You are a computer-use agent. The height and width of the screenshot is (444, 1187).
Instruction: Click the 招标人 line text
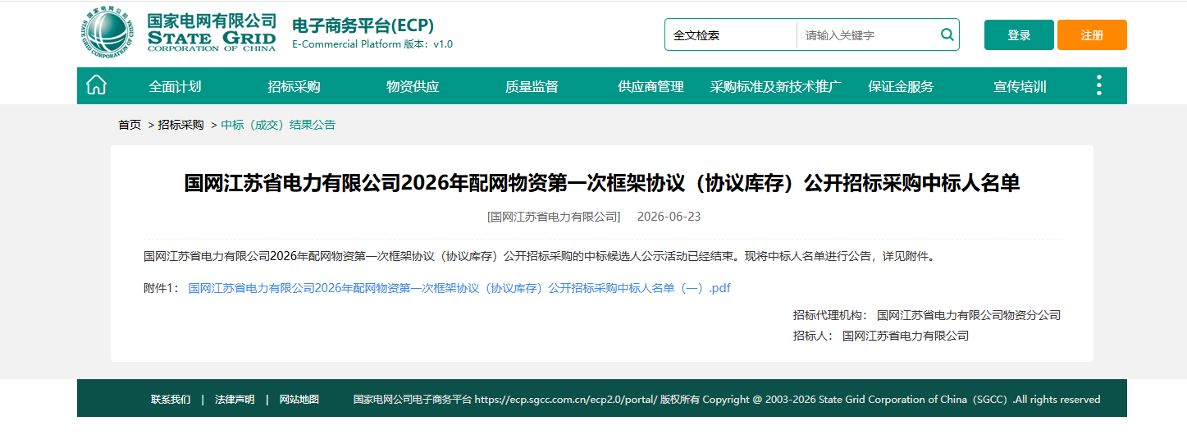881,336
